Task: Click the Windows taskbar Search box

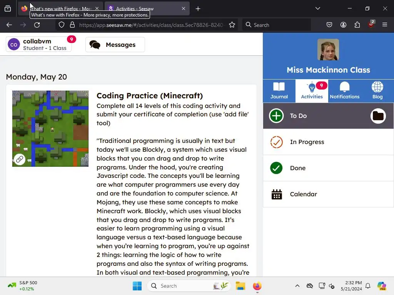Action: tap(189, 286)
